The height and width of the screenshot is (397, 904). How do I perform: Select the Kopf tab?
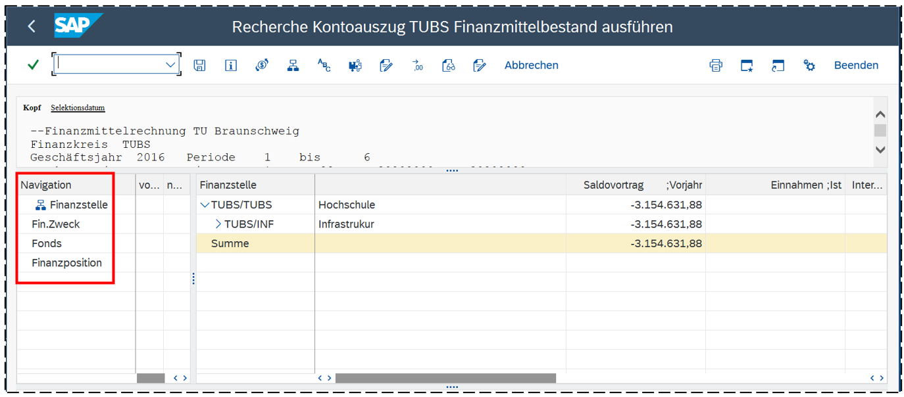(32, 108)
